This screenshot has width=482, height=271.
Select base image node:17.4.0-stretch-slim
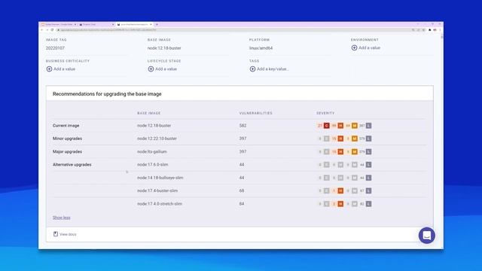[160, 204]
